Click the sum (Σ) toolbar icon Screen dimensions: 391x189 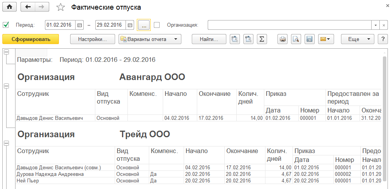pos(262,39)
